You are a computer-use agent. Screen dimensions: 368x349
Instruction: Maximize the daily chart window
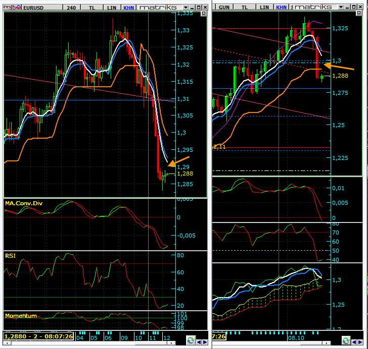coord(354,7)
